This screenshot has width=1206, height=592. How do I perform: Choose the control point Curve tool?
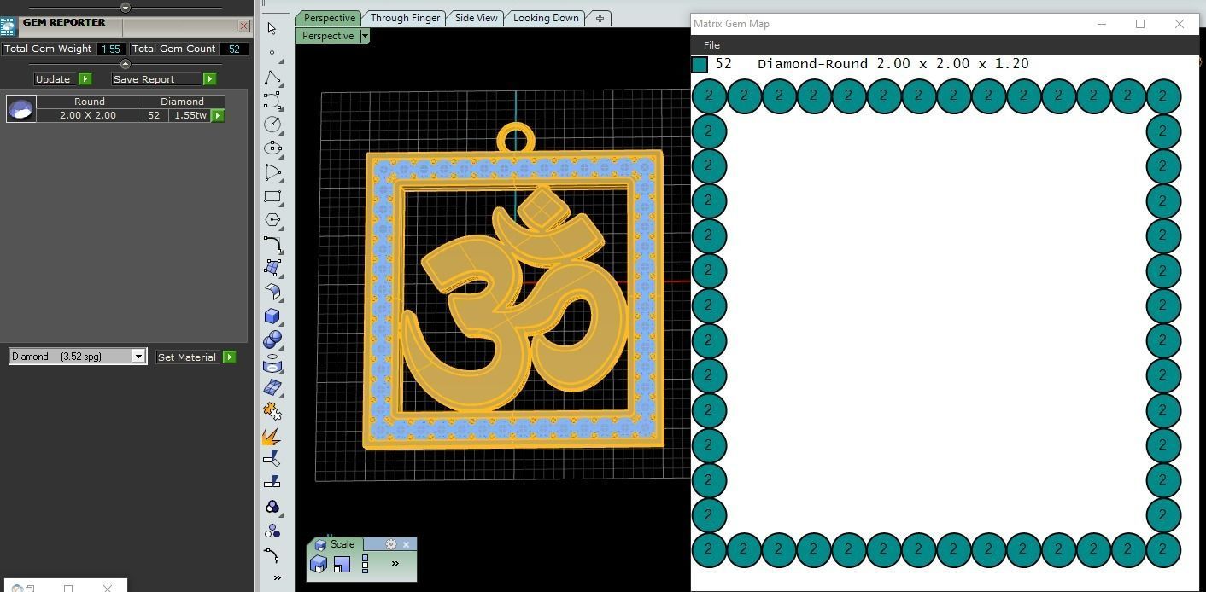point(272,101)
